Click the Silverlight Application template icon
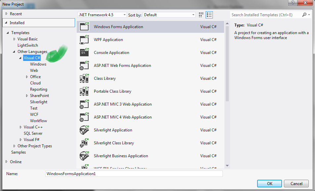 pyautogui.click(x=84, y=130)
